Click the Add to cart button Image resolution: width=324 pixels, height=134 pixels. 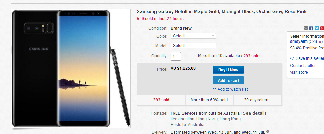point(228,80)
